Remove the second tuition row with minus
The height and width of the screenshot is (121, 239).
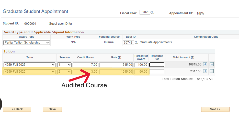[x=212, y=71]
